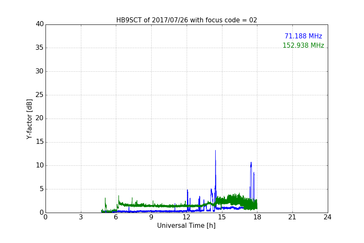Screen dimensions: 364x243
Task: Click the y-axis tick label "5"
Action: coord(42,189)
